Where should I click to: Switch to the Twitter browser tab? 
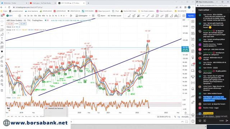coord(14,3)
